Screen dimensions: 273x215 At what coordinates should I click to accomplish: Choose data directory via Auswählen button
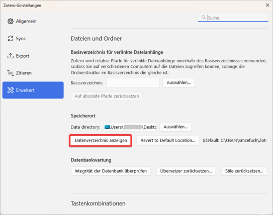pos(175,127)
